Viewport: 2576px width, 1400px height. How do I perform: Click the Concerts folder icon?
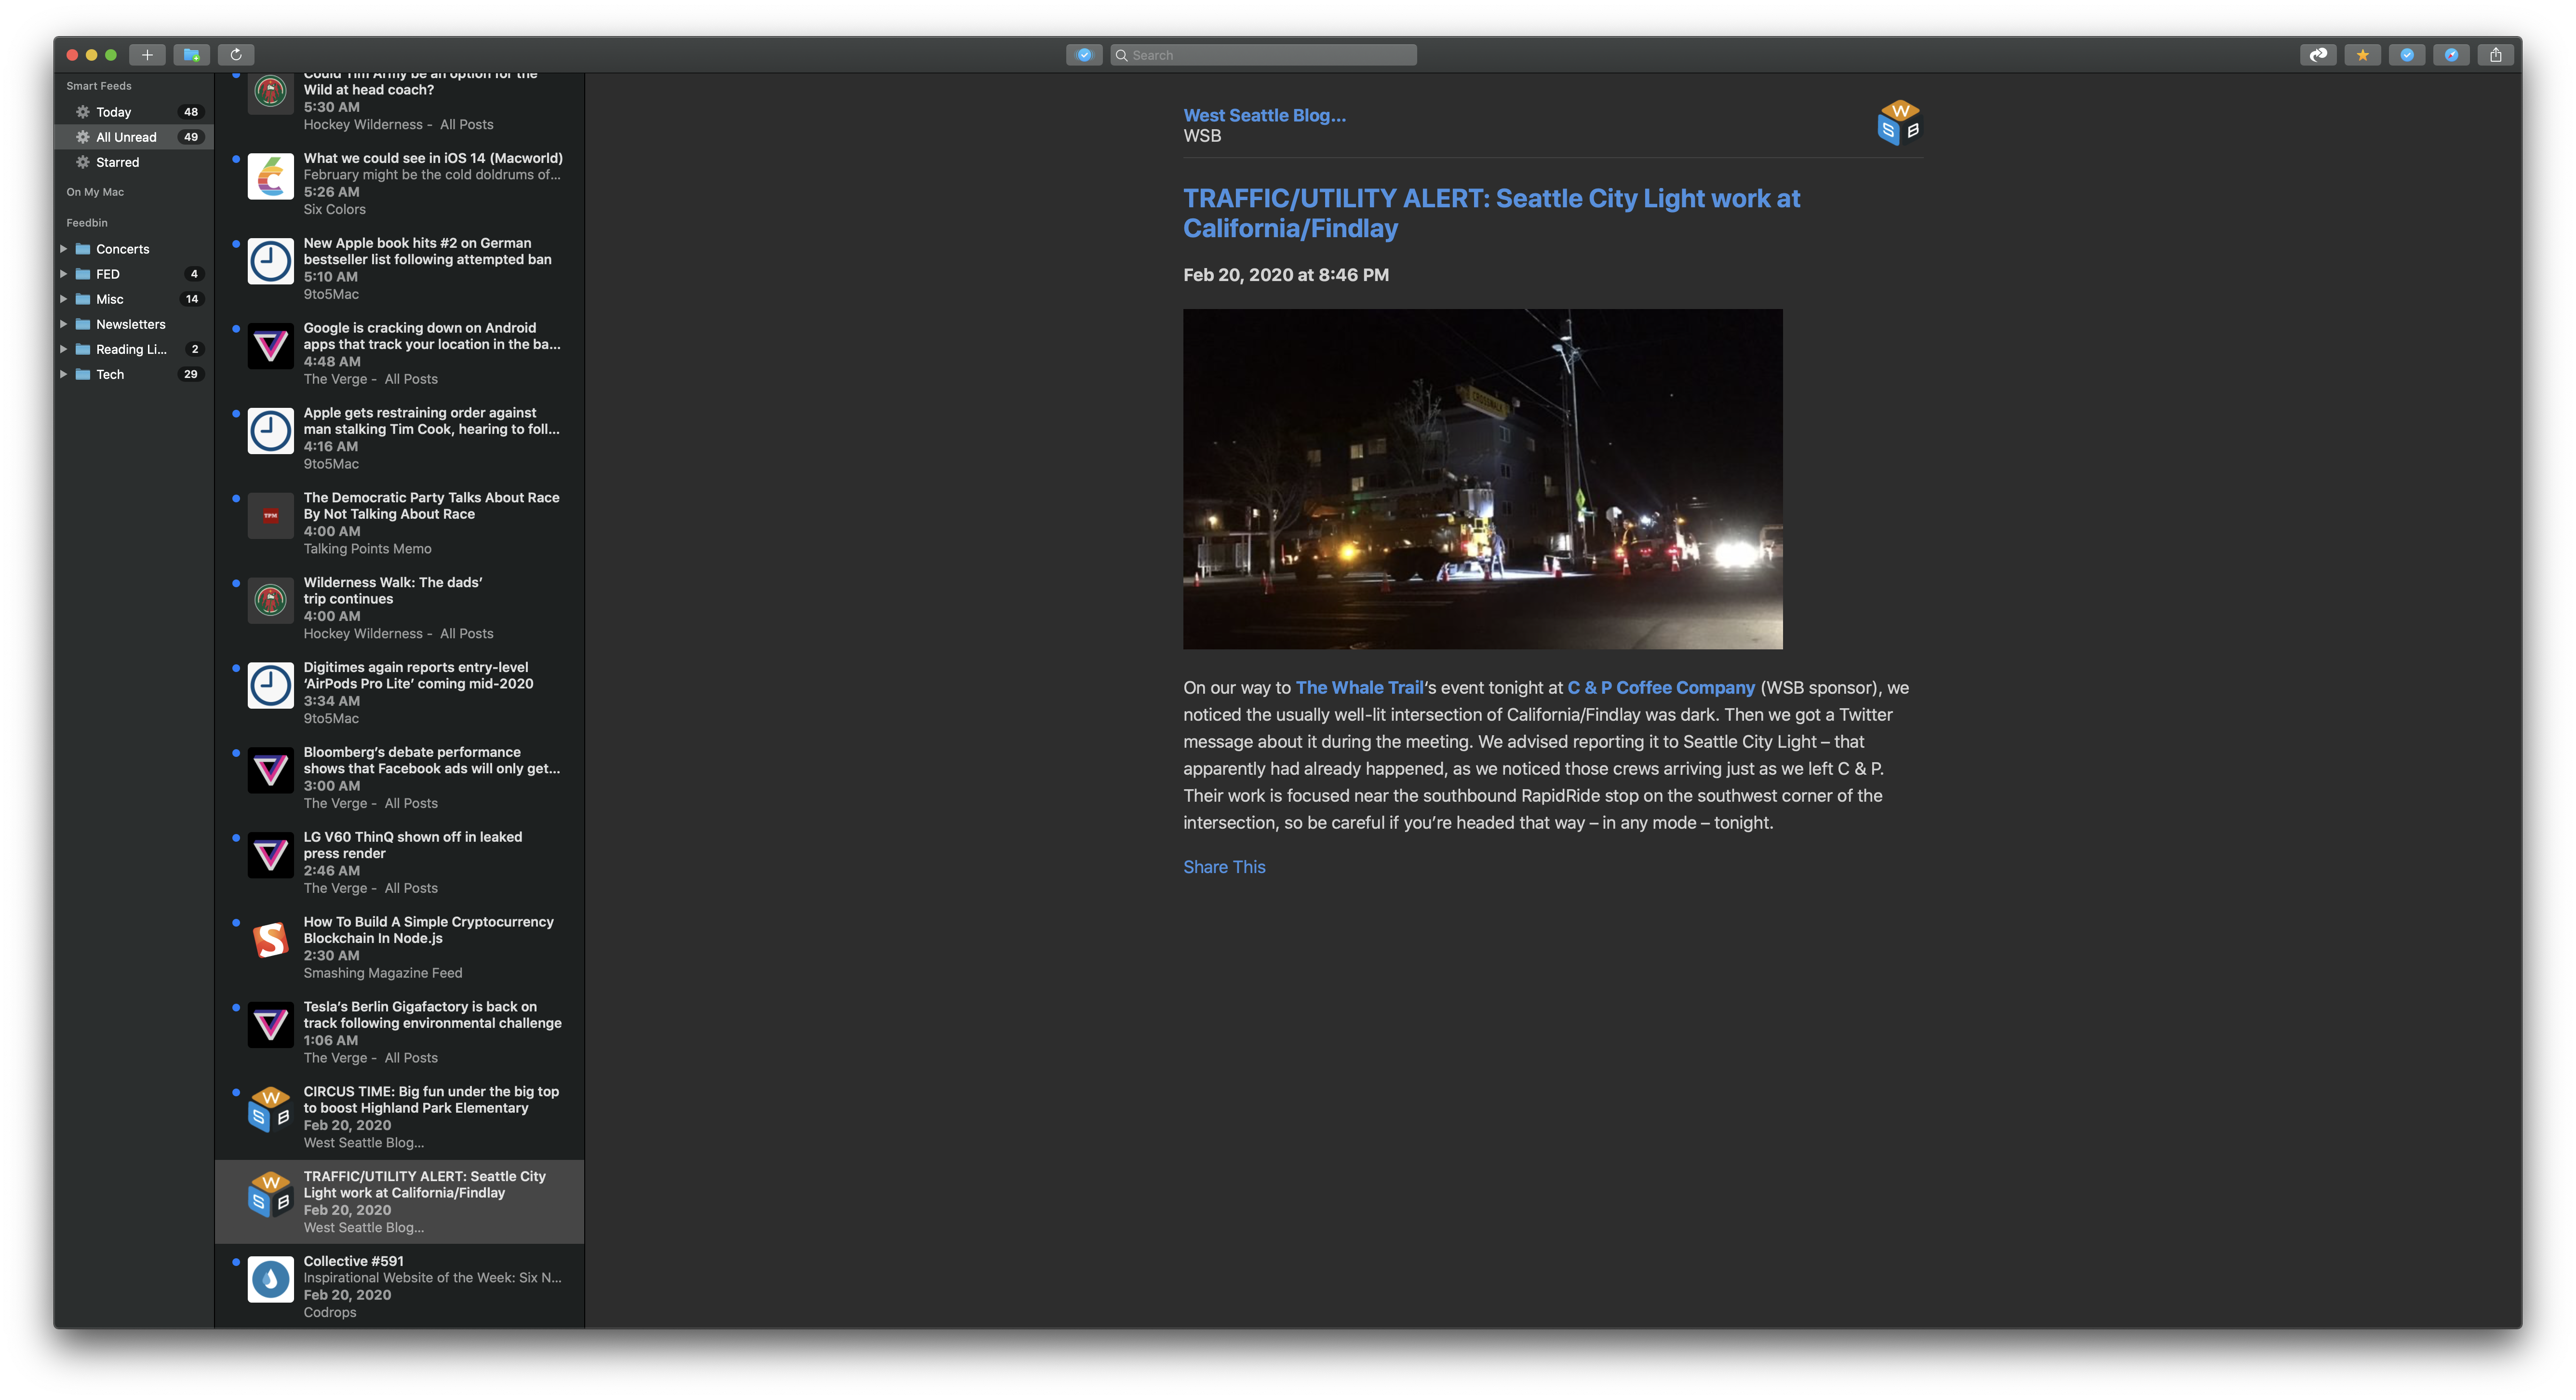tap(83, 249)
